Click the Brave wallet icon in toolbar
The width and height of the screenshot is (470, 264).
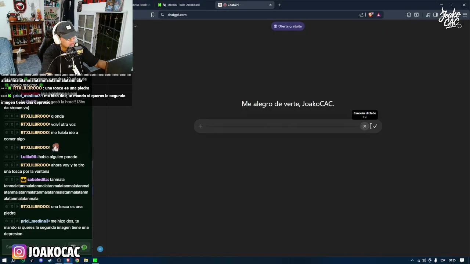(416, 15)
